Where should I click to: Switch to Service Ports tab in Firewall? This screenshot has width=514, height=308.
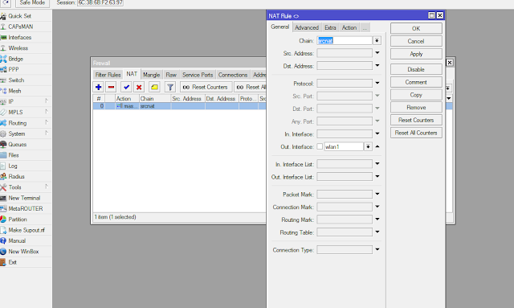(198, 75)
